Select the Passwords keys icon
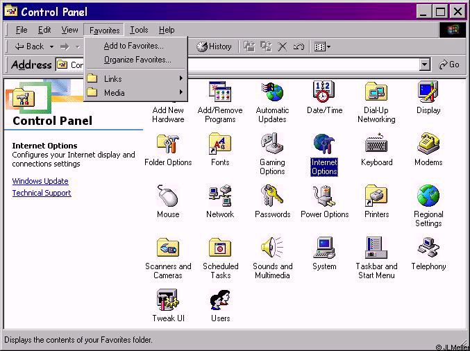This screenshot has width=470, height=351. pos(272,196)
